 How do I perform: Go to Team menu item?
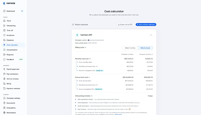(9, 21)
